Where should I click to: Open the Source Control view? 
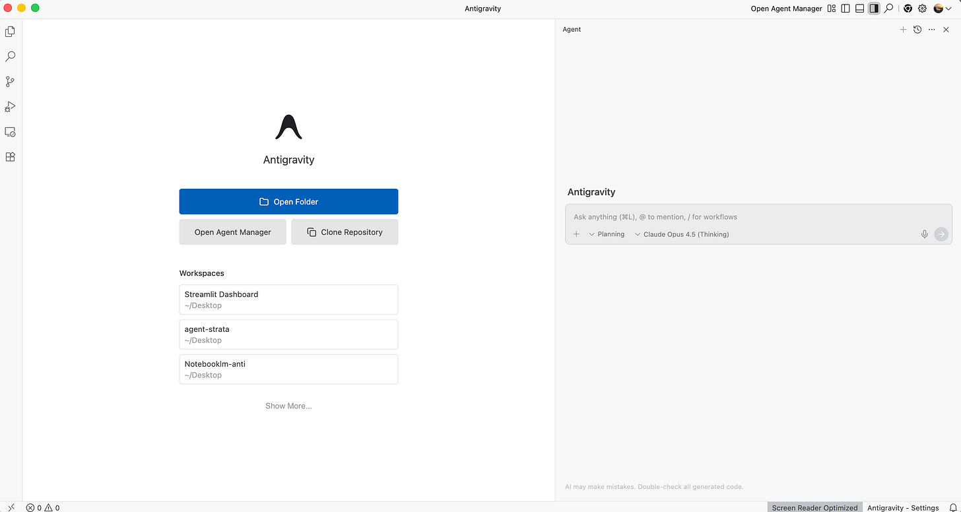coord(10,82)
